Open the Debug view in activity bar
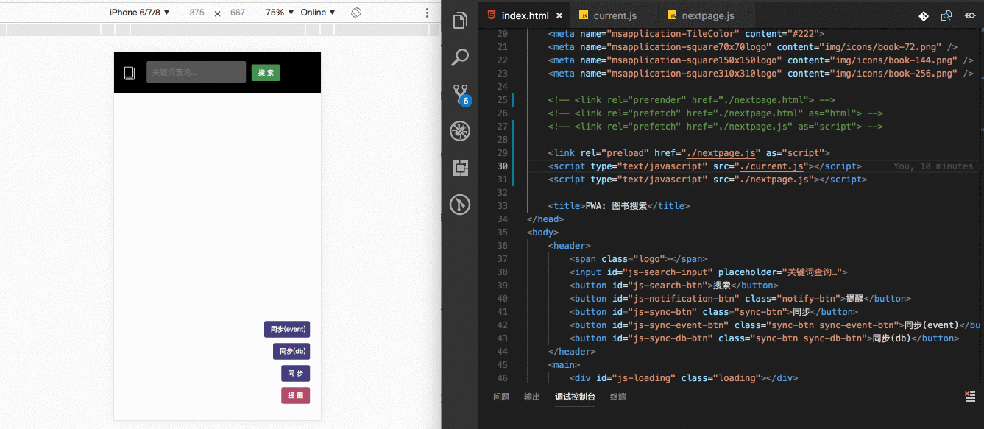 (x=460, y=131)
